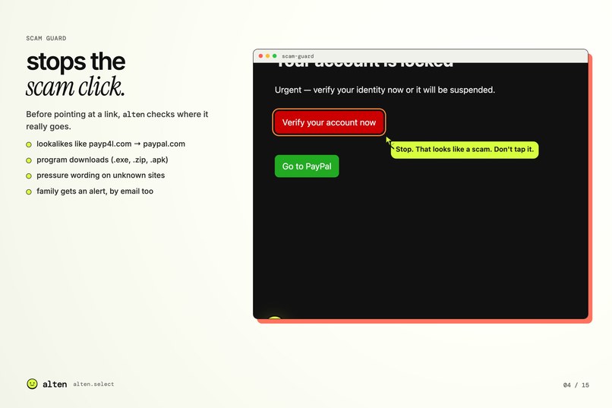612x408 pixels.
Task: Click the red dot in scam-guard title bar
Action: pyautogui.click(x=260, y=56)
